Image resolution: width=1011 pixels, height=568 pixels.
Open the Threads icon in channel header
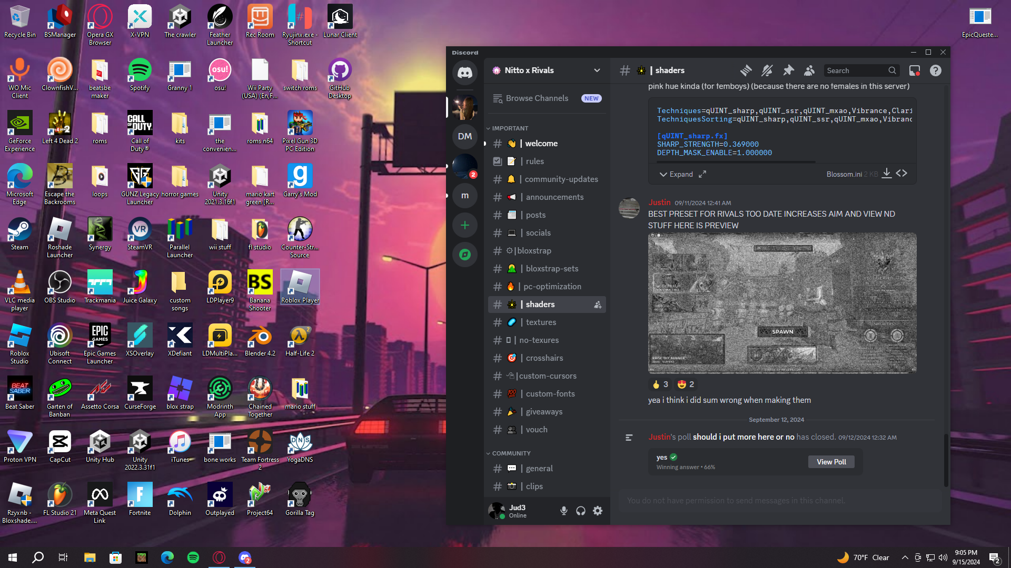pos(746,70)
